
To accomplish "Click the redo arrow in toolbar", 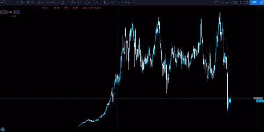I will (139, 2).
